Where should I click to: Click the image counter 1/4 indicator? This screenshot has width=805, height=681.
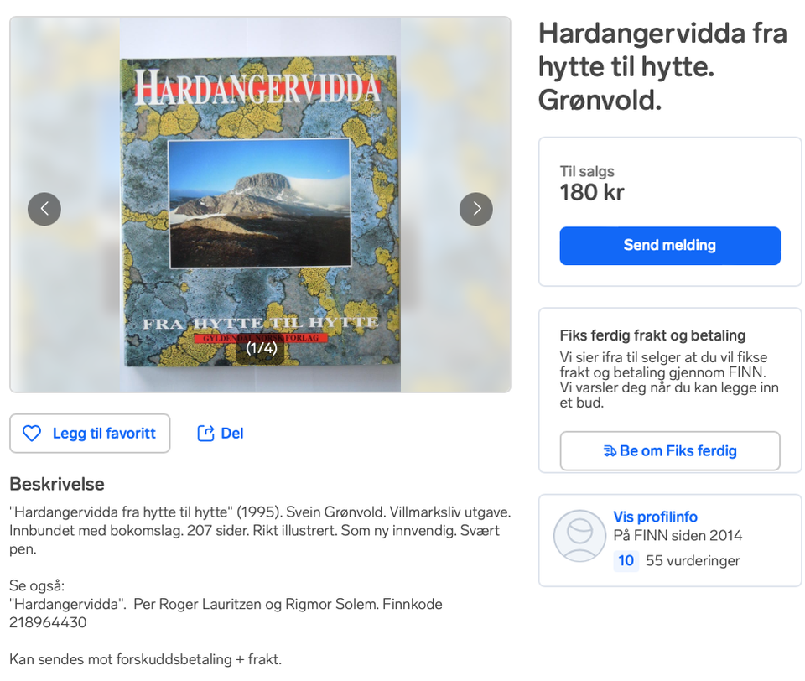[261, 348]
